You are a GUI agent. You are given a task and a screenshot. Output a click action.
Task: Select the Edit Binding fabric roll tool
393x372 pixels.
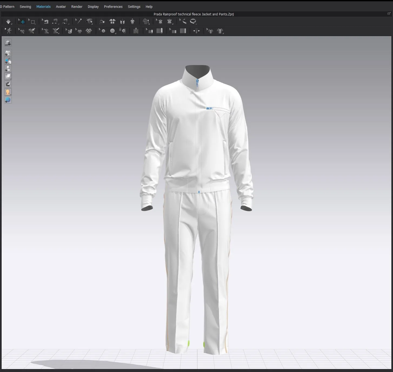pos(149,31)
